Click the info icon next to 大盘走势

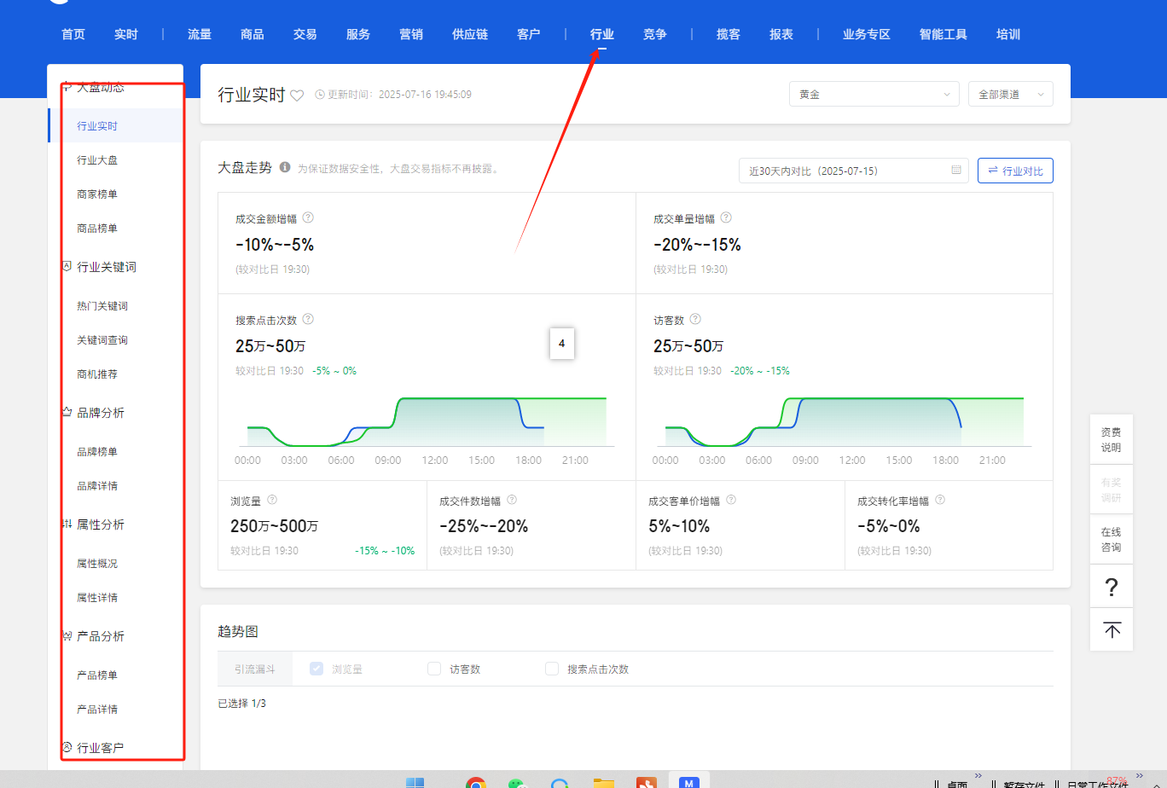point(285,168)
